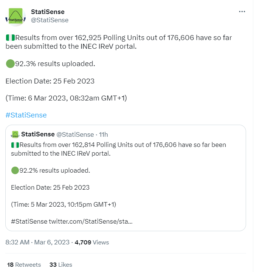254x272 pixels.
Task: Click bold StatiSense name in quoted tweet
Action: pyautogui.click(x=38, y=134)
